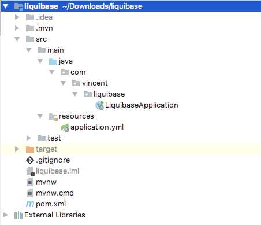Expand the target folder arrow
This screenshot has height=225, width=261.
[x=17, y=149]
